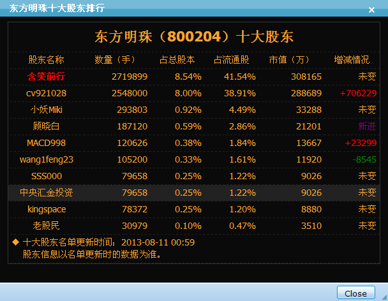
Task: Click the 0.47% circulating share value
Action: [243, 226]
